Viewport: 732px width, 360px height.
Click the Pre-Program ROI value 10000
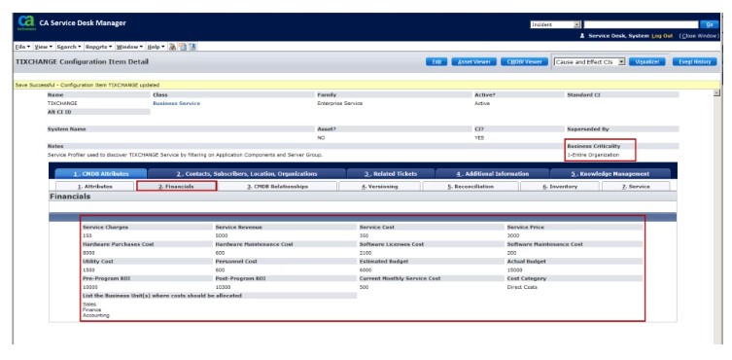click(90, 287)
